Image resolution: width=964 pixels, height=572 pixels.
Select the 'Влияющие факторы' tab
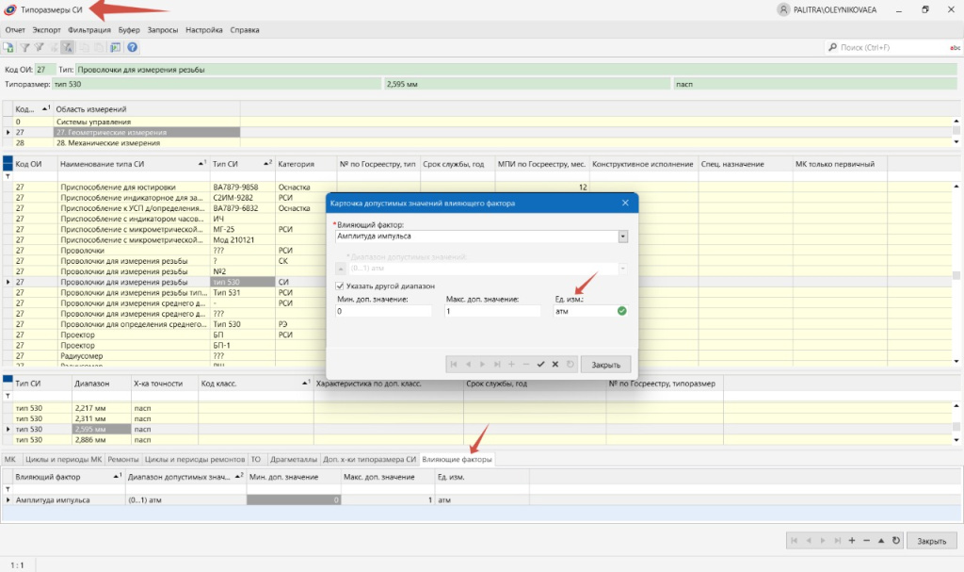[x=457, y=459]
